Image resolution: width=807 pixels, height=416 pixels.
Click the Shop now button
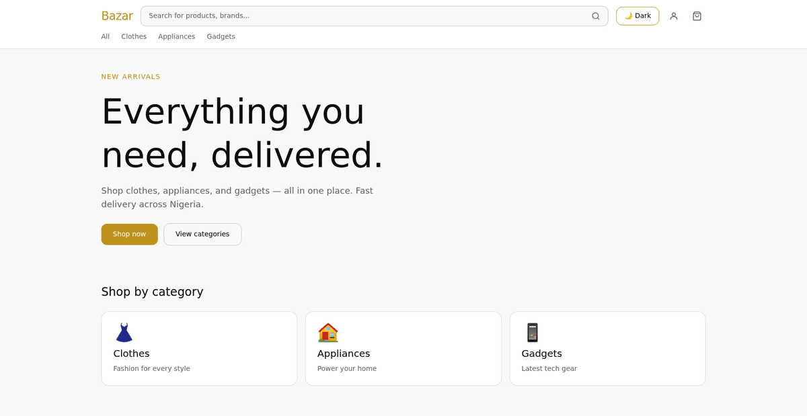[129, 234]
